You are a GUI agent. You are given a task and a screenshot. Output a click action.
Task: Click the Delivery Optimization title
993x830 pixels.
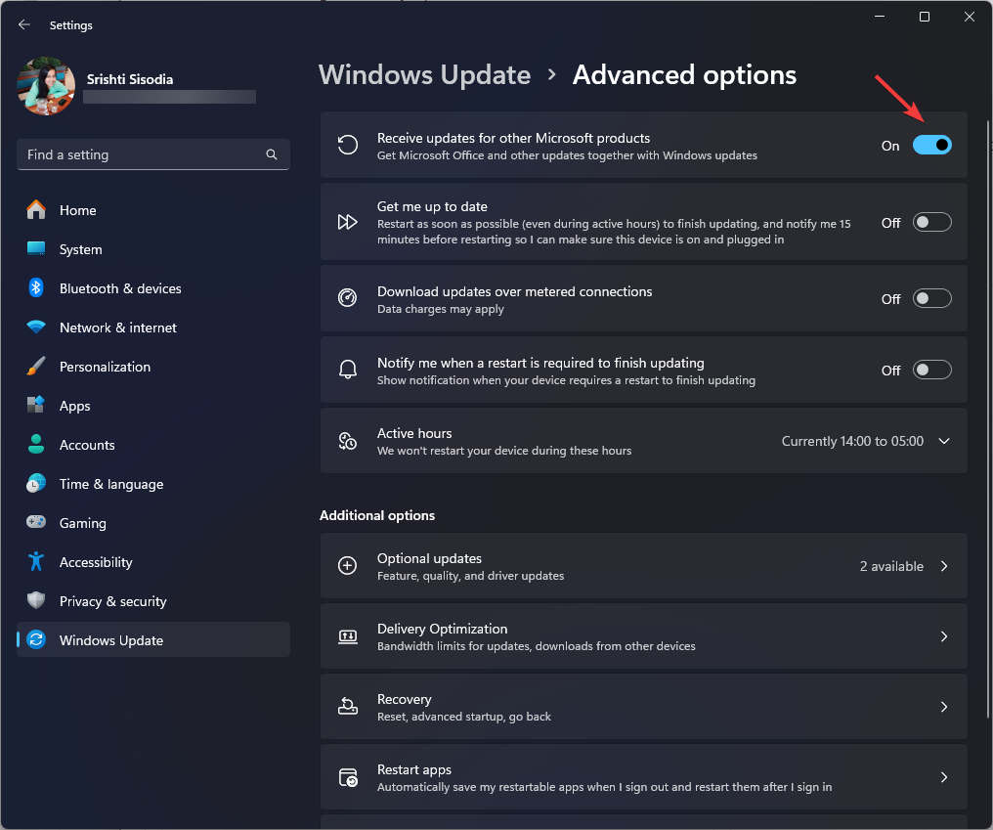click(x=442, y=630)
